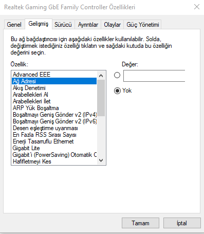Close the Realtek properties dialog
The width and height of the screenshot is (204, 234).
click(197, 7)
